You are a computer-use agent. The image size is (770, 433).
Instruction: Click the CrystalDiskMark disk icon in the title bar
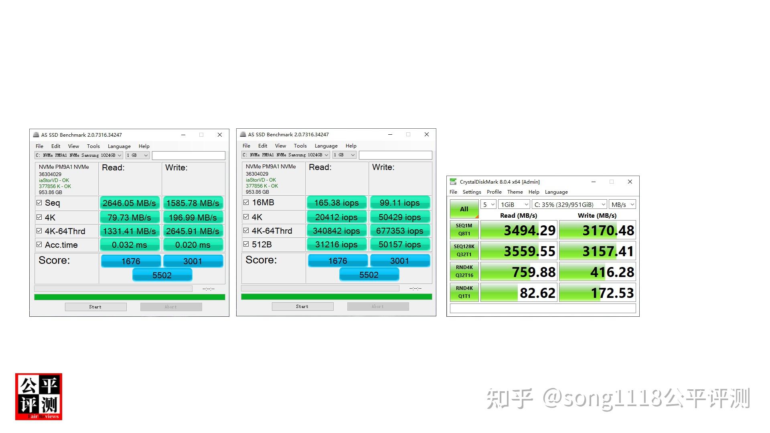click(453, 182)
